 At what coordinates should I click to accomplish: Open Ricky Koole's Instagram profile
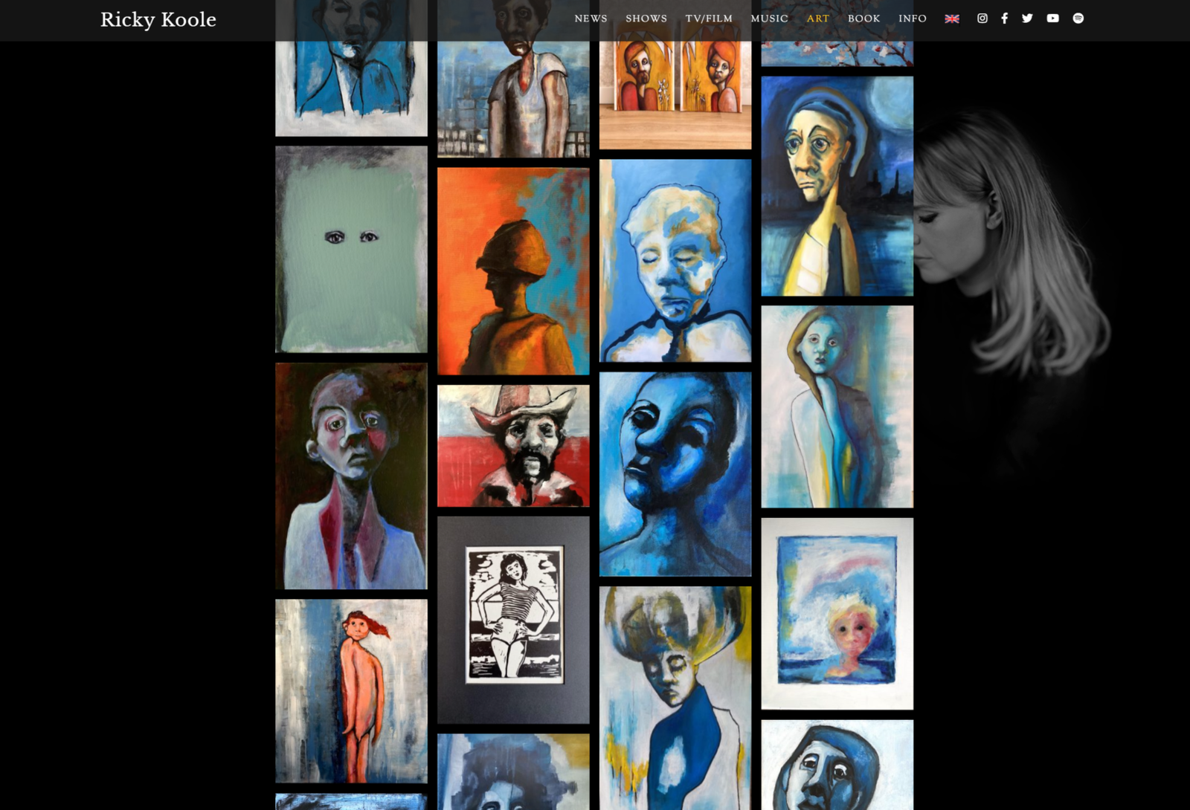coord(982,18)
